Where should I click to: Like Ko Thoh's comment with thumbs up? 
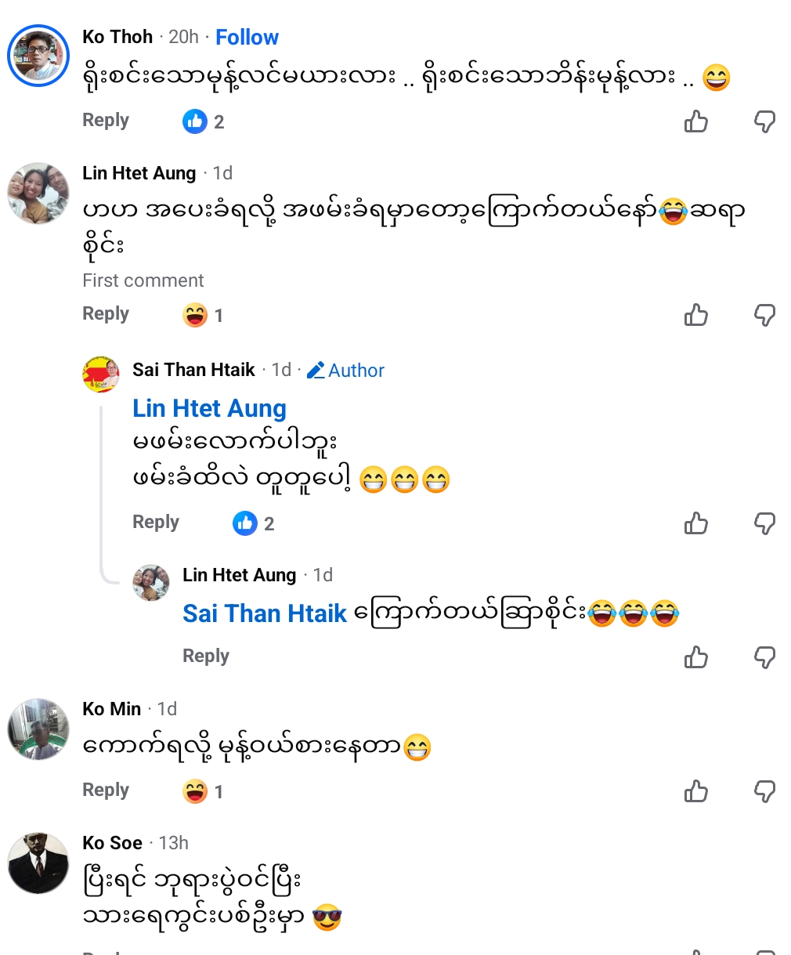pyautogui.click(x=695, y=121)
